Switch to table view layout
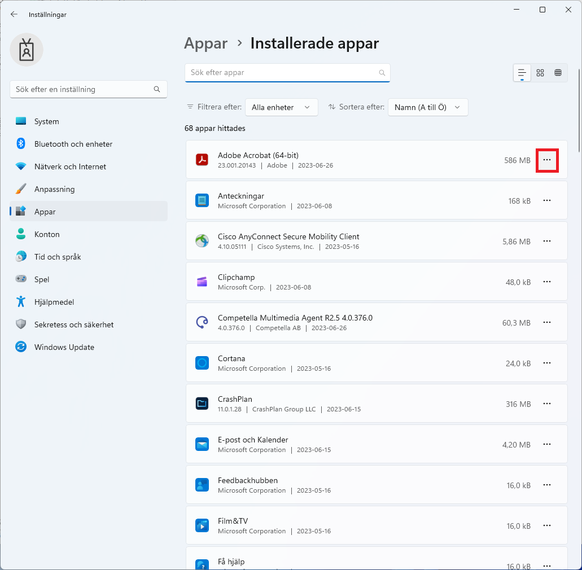 tap(558, 73)
